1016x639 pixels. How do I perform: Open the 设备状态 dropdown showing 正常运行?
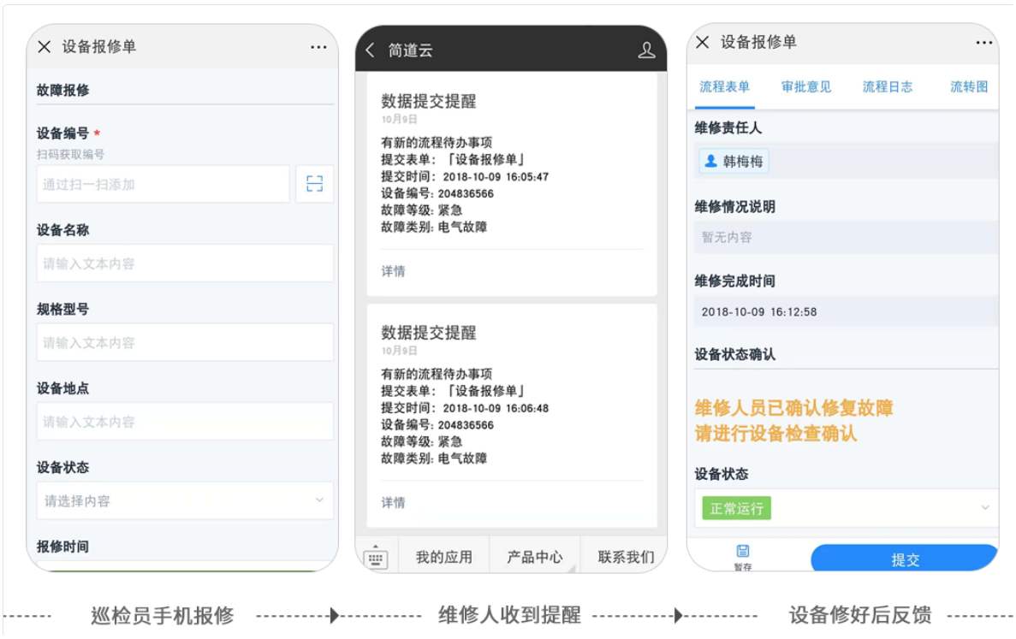[844, 508]
